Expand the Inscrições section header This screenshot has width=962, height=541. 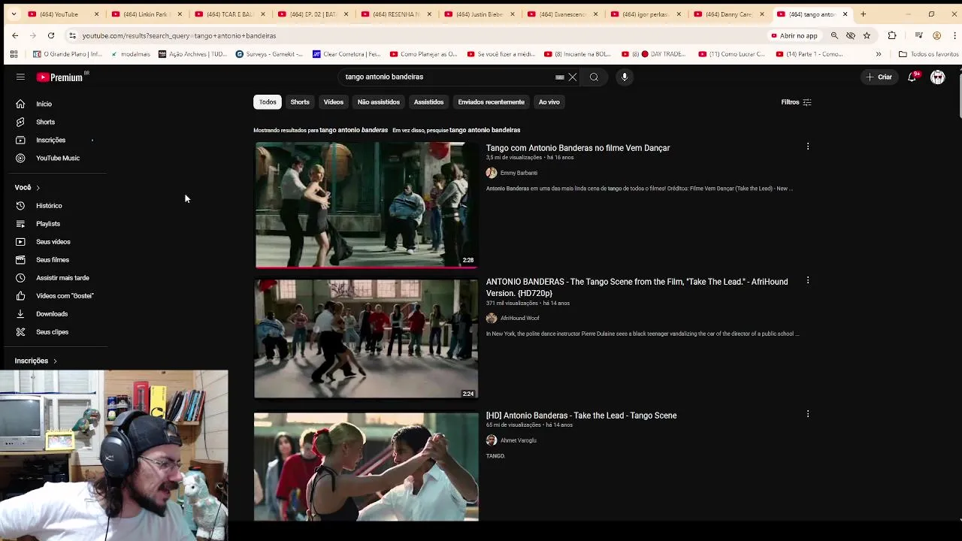[36, 361]
